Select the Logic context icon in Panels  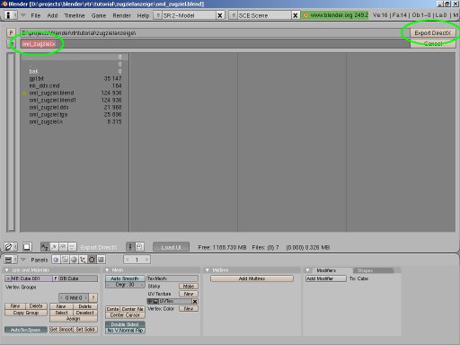coord(56,260)
